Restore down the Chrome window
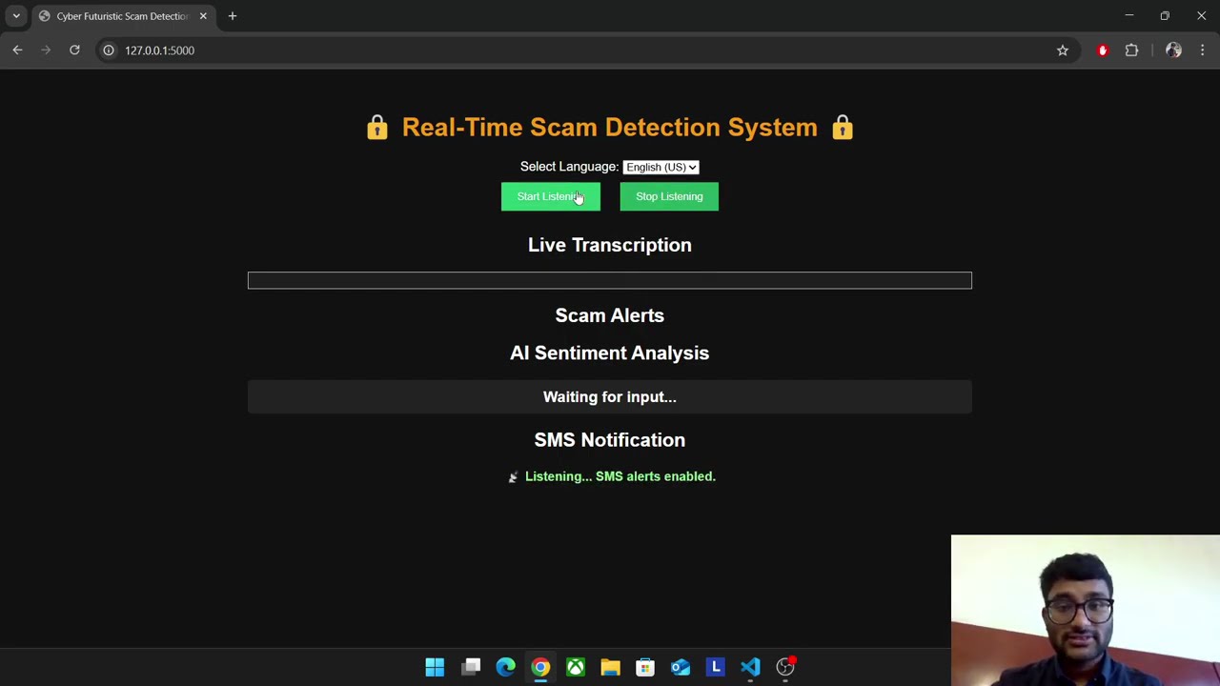 point(1165,16)
